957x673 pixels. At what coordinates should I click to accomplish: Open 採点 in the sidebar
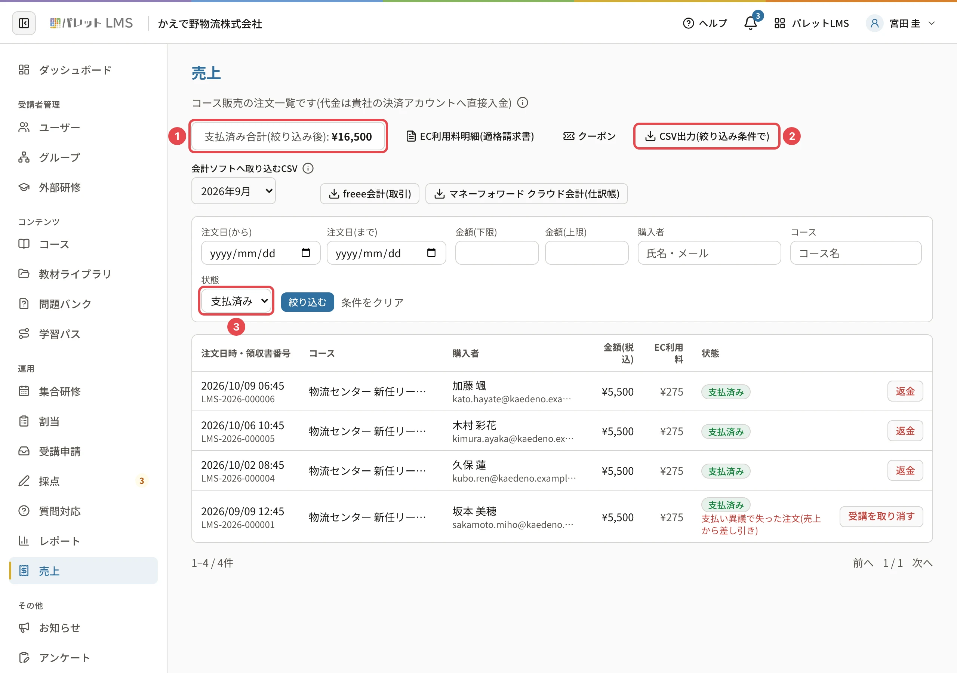[x=83, y=481]
